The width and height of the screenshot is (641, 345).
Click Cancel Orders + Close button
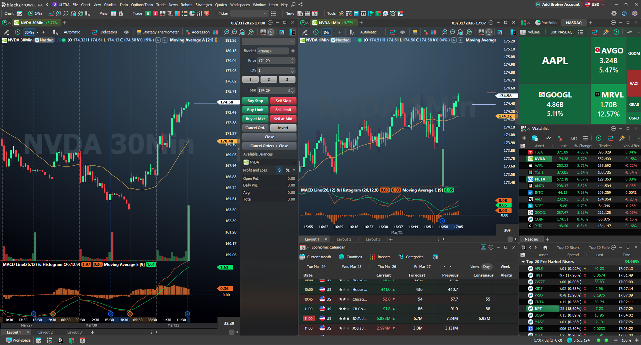tap(269, 146)
